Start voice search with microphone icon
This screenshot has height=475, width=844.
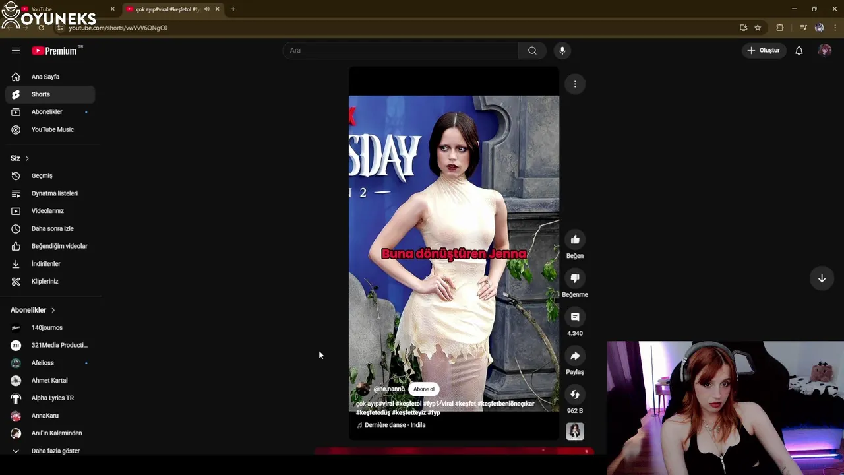[x=562, y=51]
